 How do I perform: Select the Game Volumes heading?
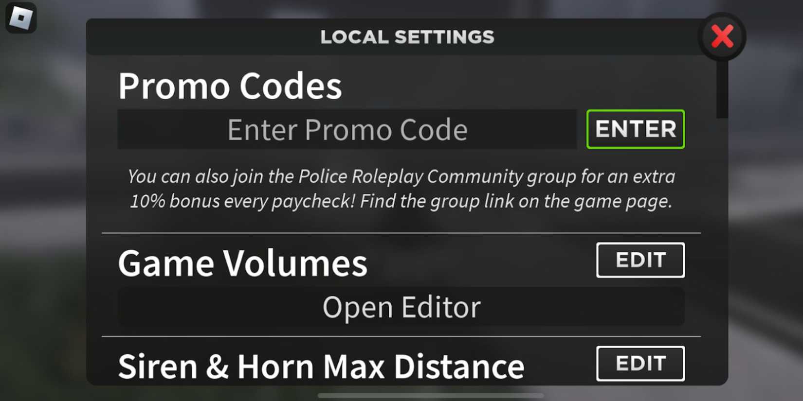242,263
